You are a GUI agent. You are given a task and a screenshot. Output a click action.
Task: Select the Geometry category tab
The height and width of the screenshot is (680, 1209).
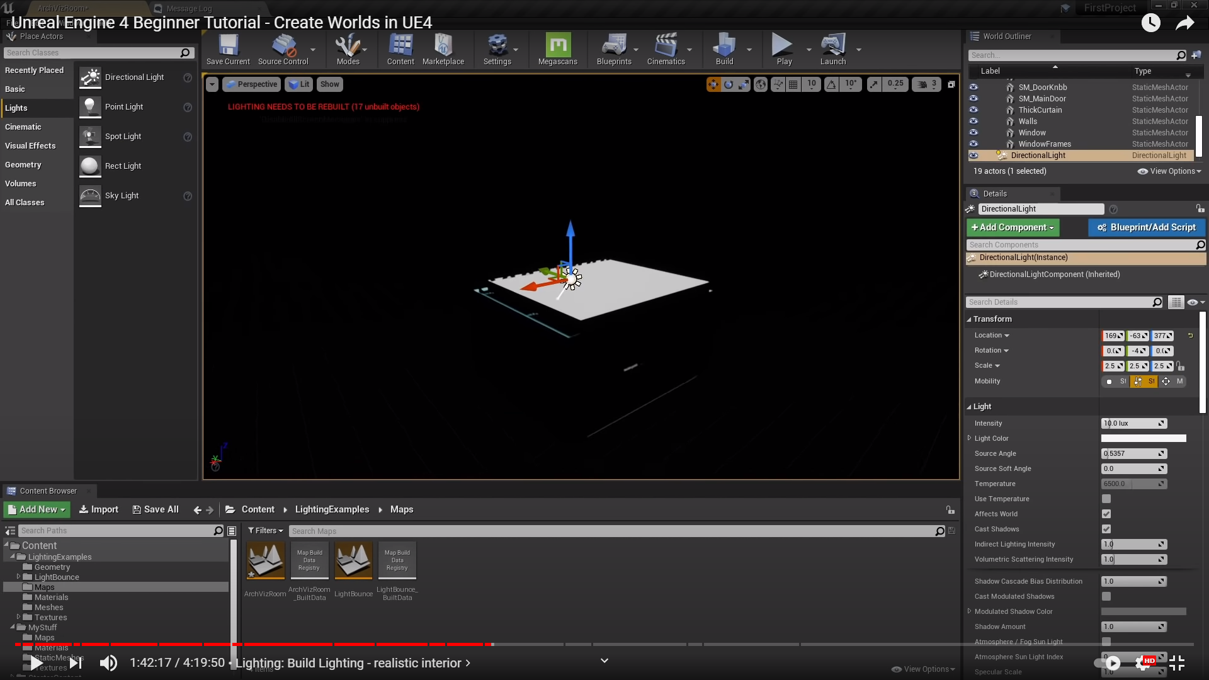(x=23, y=165)
